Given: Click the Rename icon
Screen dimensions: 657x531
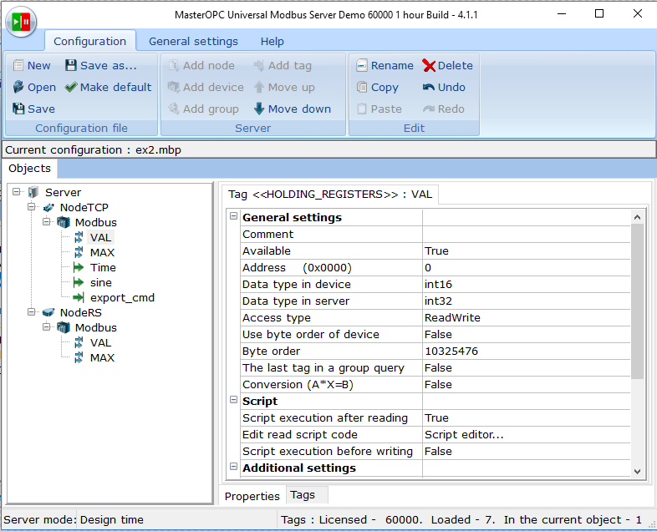Looking at the screenshot, I should pos(362,65).
